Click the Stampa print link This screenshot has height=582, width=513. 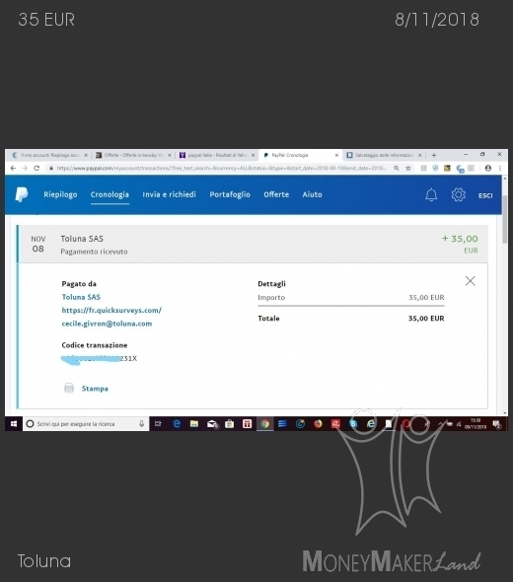click(95, 389)
